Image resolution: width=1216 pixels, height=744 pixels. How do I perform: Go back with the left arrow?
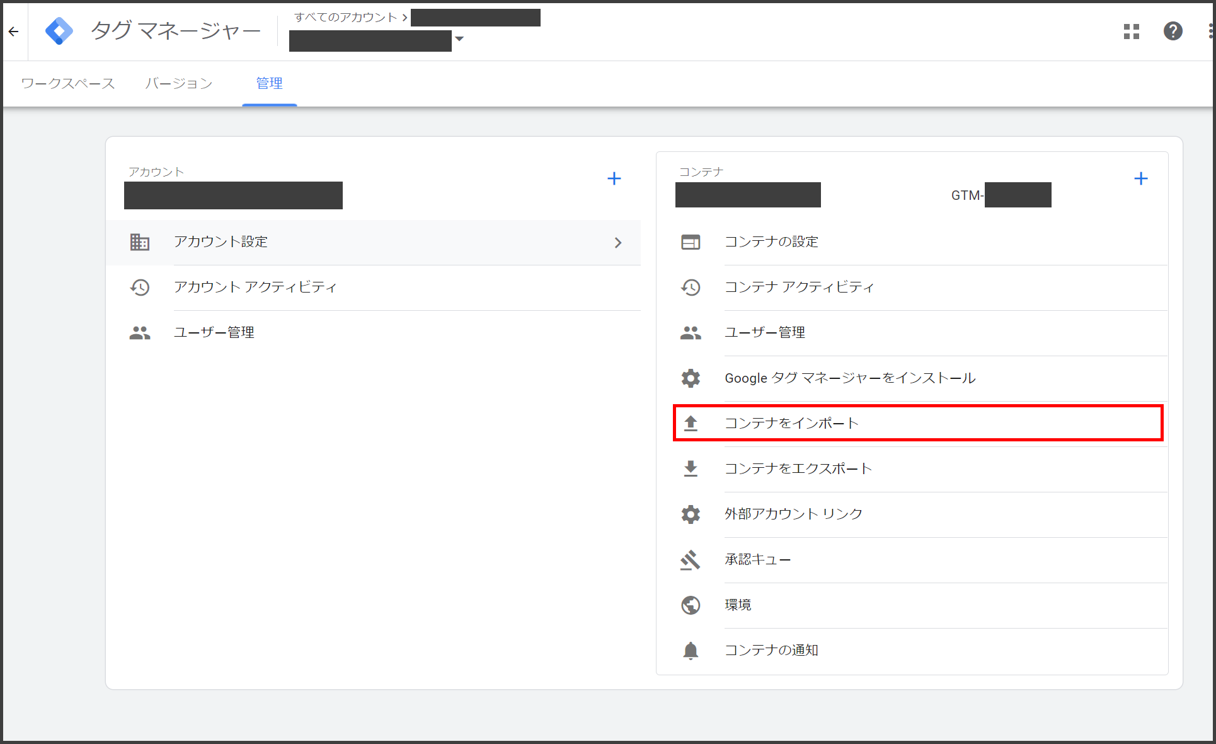[14, 31]
